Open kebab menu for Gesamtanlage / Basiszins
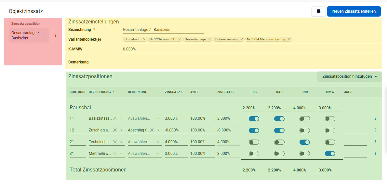The width and height of the screenshot is (387, 190). point(56,35)
